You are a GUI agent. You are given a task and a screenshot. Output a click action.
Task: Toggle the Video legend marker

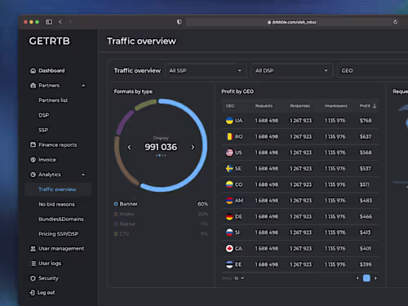pos(116,214)
